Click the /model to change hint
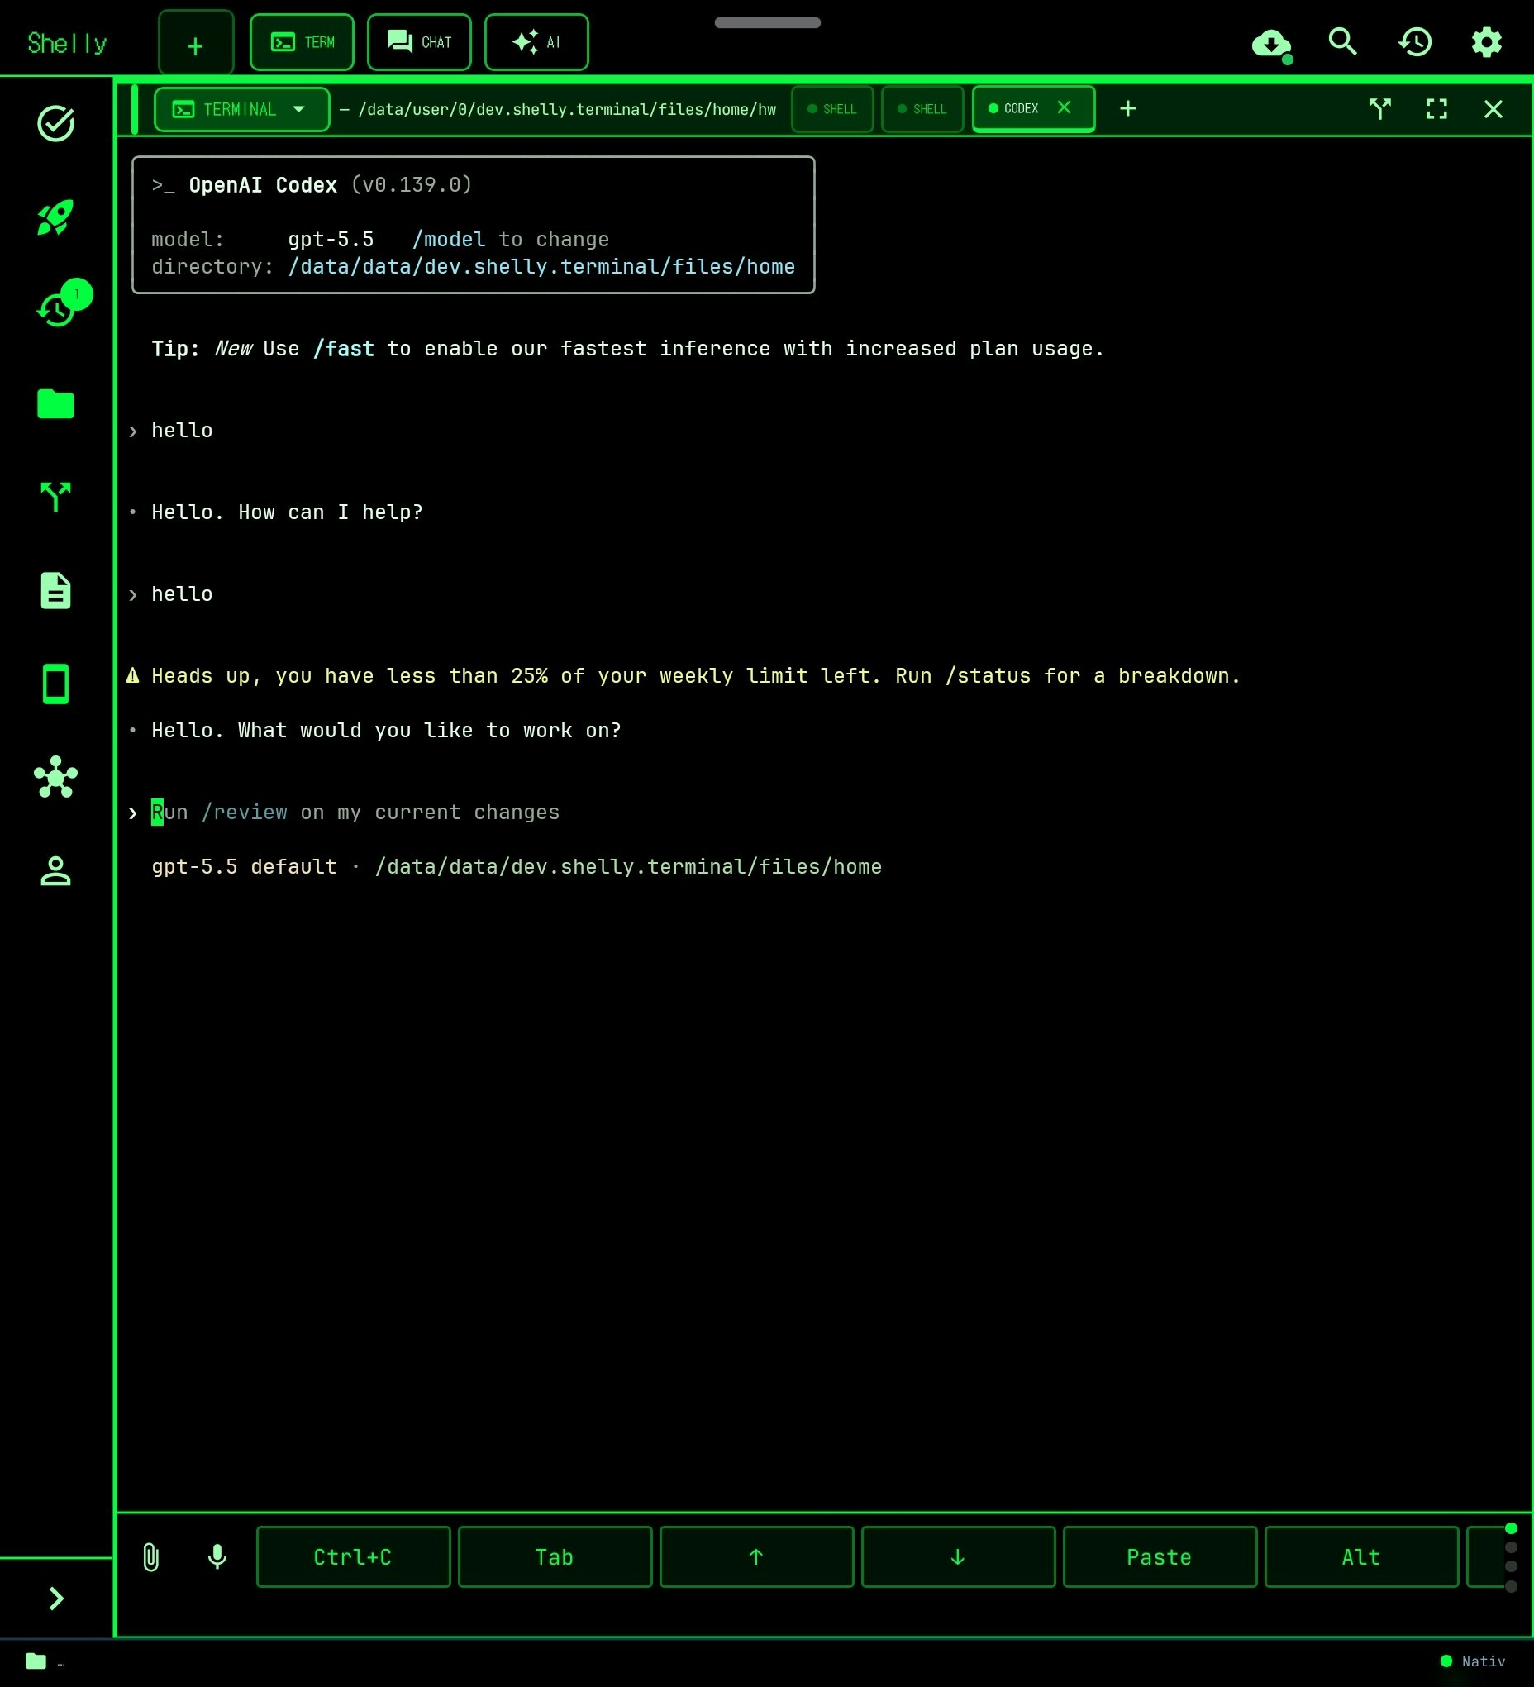The width and height of the screenshot is (1534, 1687). pyautogui.click(x=511, y=240)
